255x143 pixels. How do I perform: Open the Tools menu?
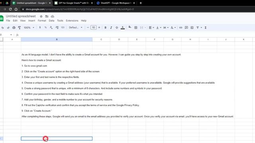tap(60, 21)
